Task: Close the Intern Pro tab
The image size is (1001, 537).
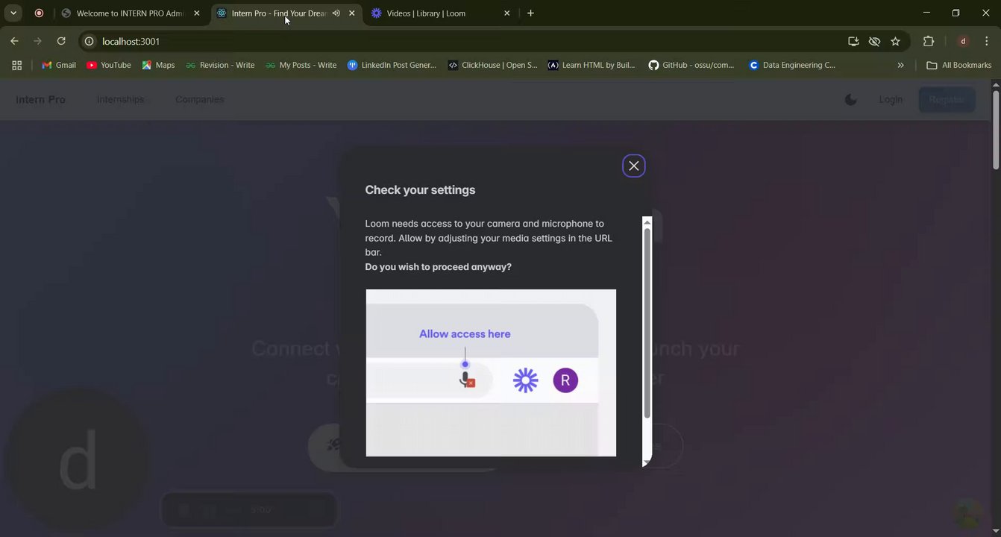Action: click(352, 13)
